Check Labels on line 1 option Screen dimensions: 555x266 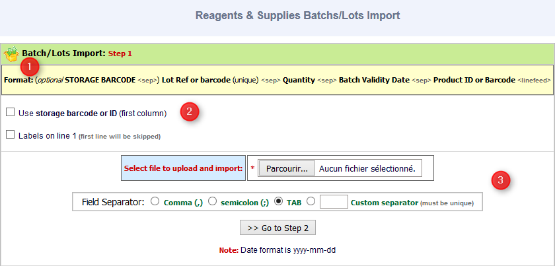(x=11, y=135)
